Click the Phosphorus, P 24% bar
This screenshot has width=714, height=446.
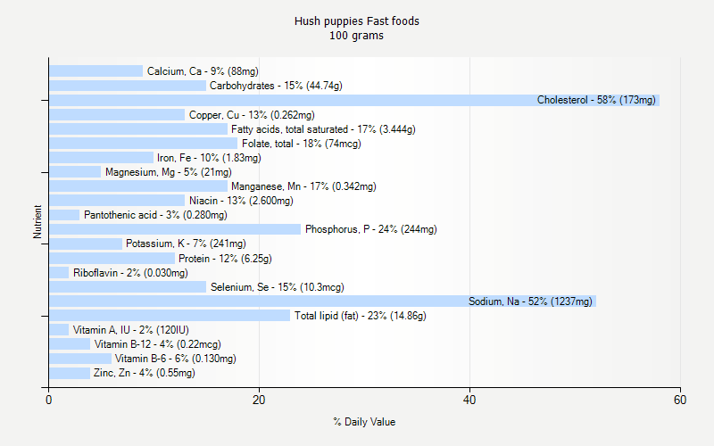coord(175,229)
